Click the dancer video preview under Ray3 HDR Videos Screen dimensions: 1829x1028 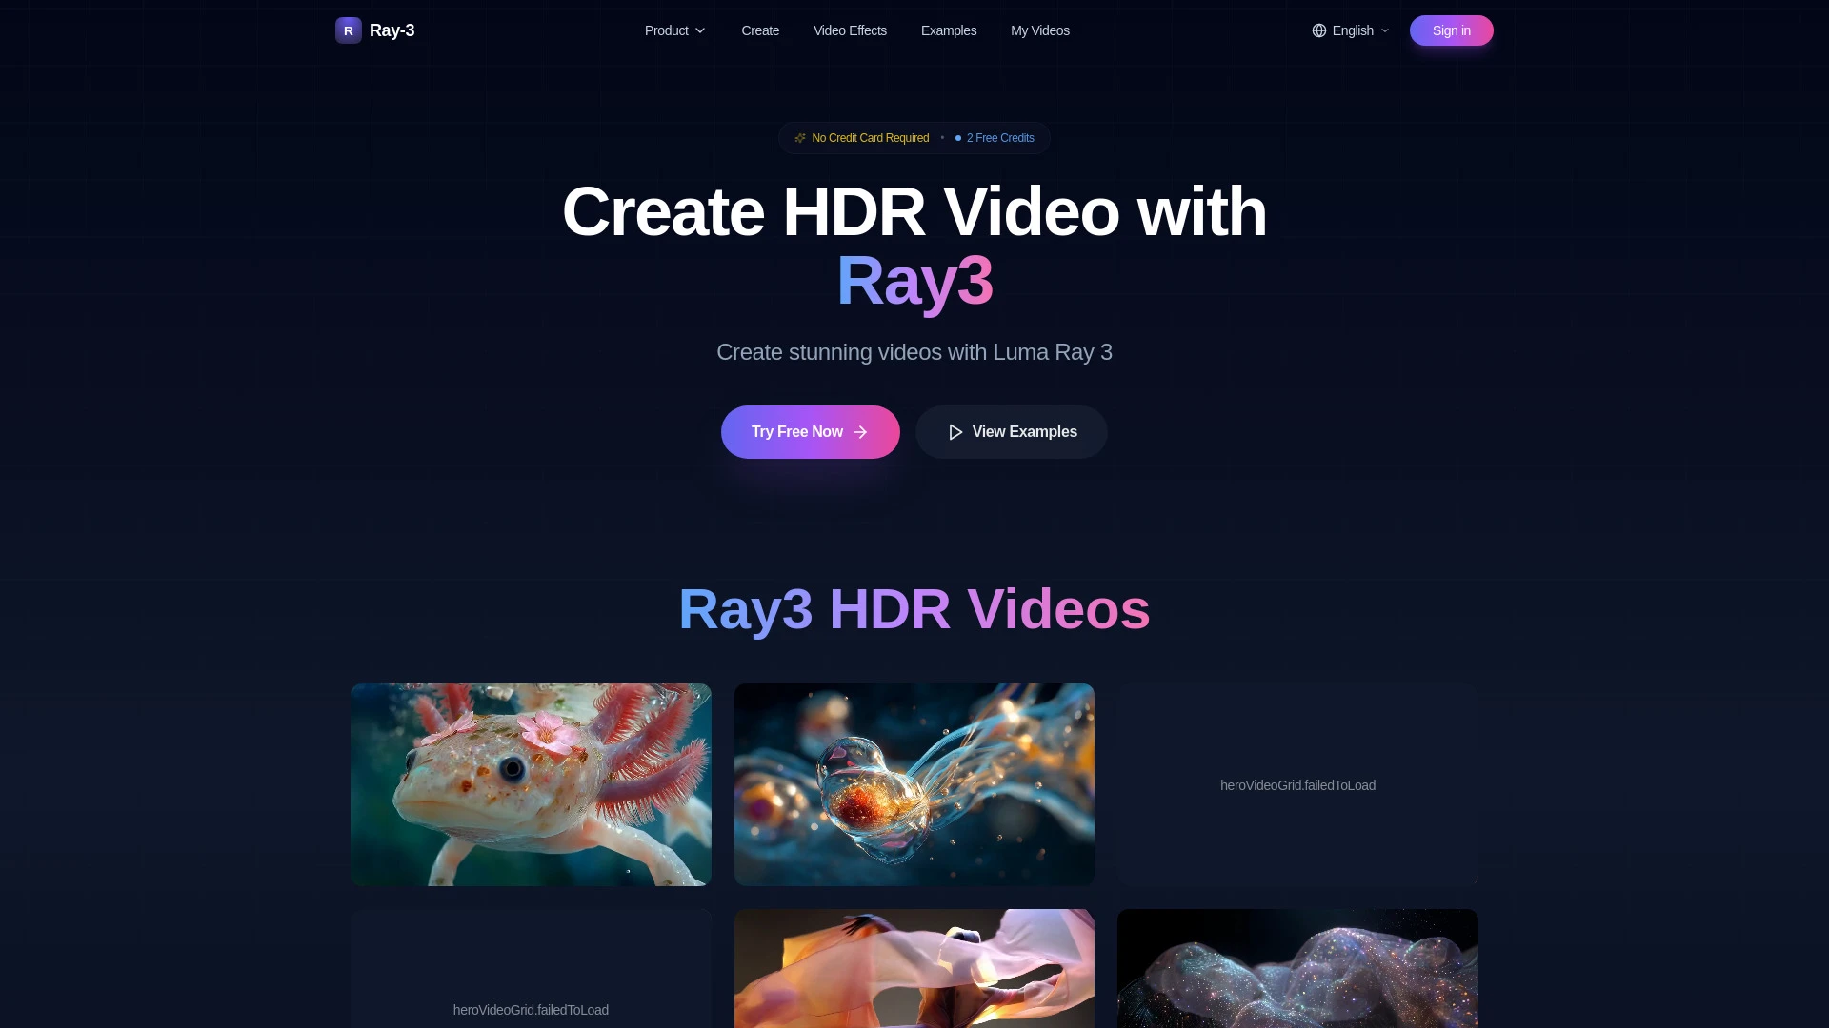[x=914, y=968]
